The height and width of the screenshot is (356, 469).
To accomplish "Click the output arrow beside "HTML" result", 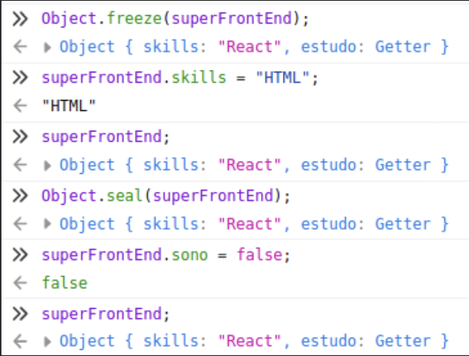I will pos(21,106).
